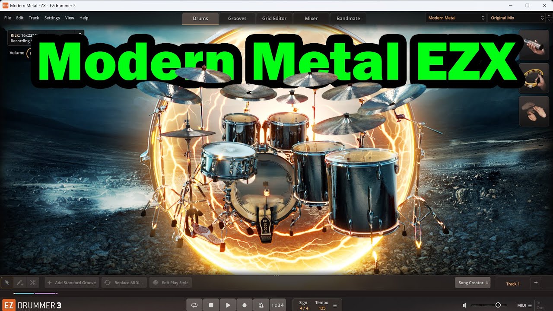This screenshot has height=311, width=553.
Task: Click Add Standard Groove button
Action: coord(72,283)
